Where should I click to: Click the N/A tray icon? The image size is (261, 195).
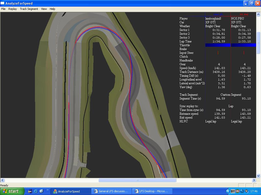click(238, 191)
